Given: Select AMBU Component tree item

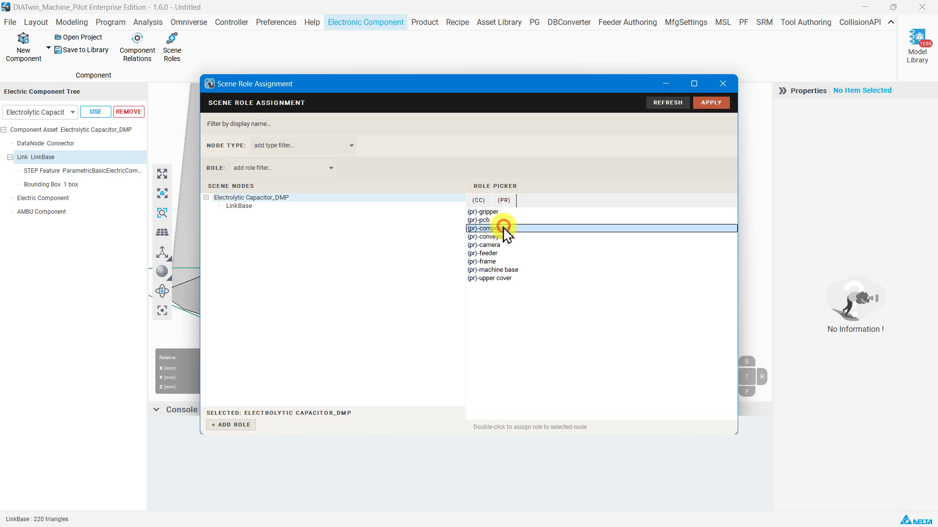Looking at the screenshot, I should point(42,212).
